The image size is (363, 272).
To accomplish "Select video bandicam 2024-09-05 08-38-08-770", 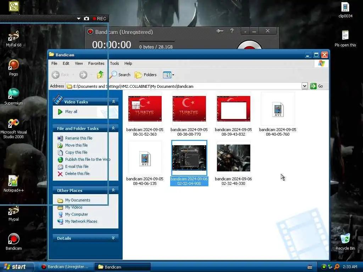I will 189,114.
